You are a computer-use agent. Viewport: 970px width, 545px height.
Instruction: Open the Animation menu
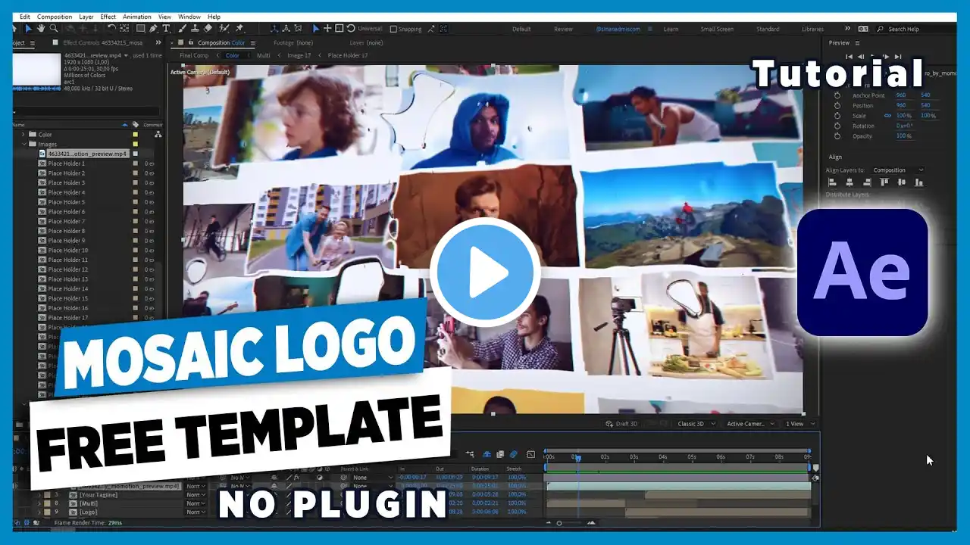point(137,17)
